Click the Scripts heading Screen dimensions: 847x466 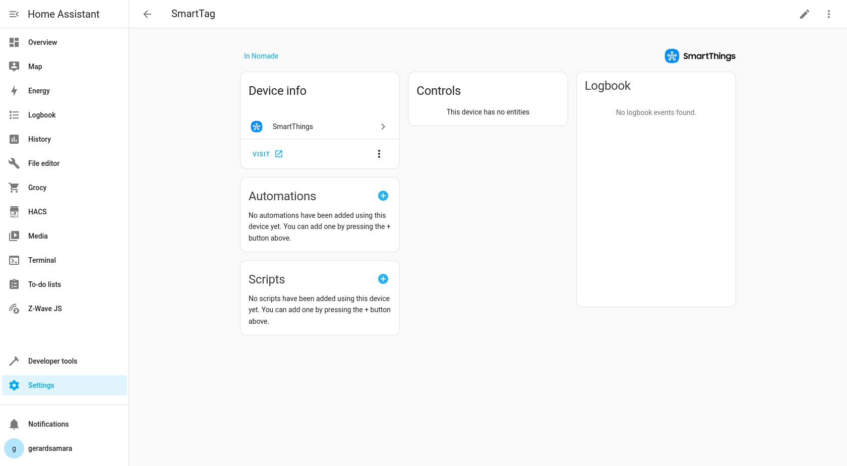(267, 279)
